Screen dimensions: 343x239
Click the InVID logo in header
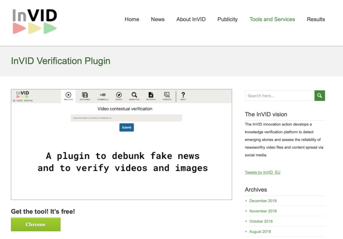(35, 21)
